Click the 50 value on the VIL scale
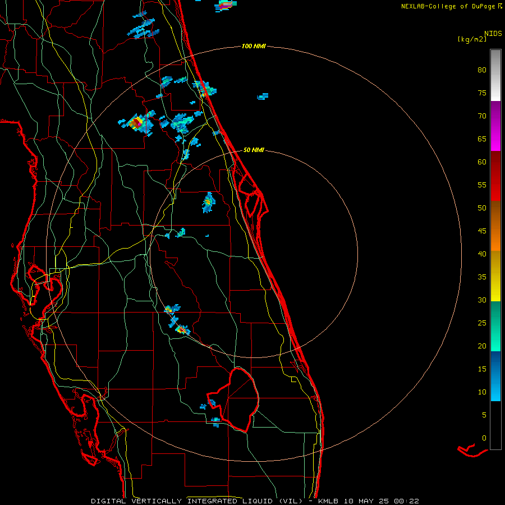This screenshot has width=505, height=505. (482, 208)
